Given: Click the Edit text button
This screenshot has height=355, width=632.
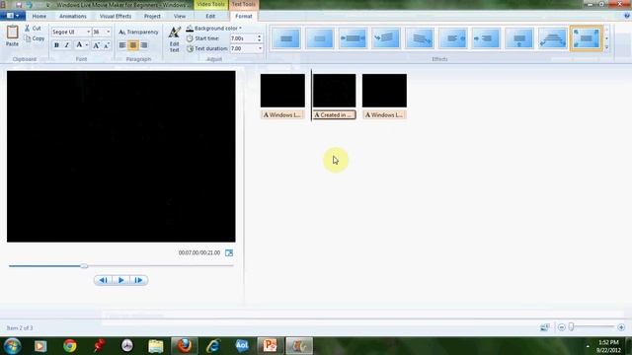Looking at the screenshot, I should click(174, 39).
